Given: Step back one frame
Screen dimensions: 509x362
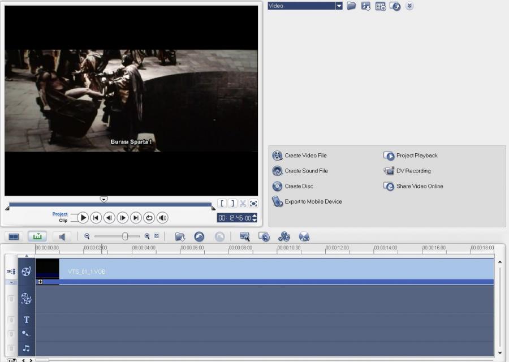Looking at the screenshot, I should coord(109,218).
